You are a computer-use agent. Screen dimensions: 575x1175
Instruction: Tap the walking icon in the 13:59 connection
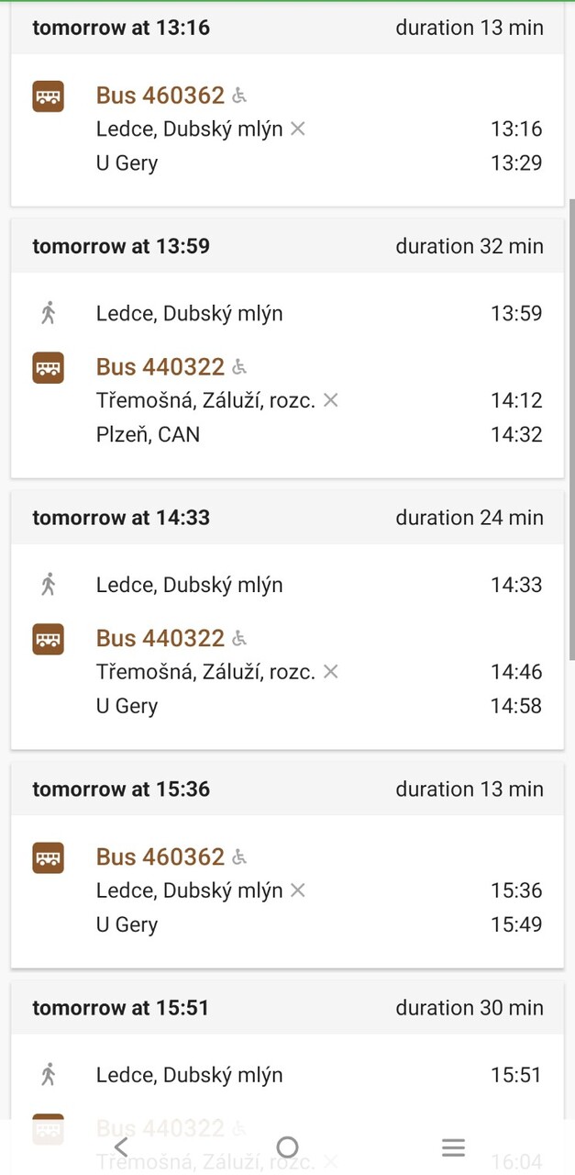(x=49, y=313)
